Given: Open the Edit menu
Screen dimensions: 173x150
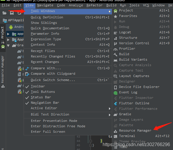Looking at the screenshot, I should click(17, 5).
